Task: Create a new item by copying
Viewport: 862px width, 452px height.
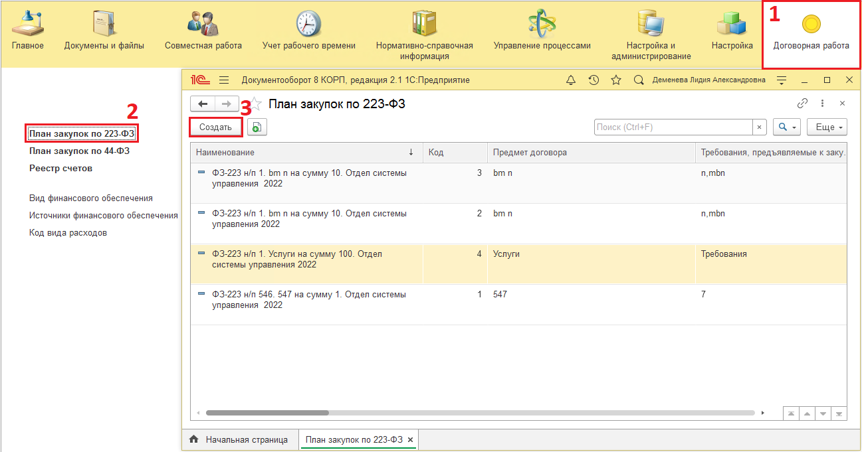Action: [x=257, y=127]
